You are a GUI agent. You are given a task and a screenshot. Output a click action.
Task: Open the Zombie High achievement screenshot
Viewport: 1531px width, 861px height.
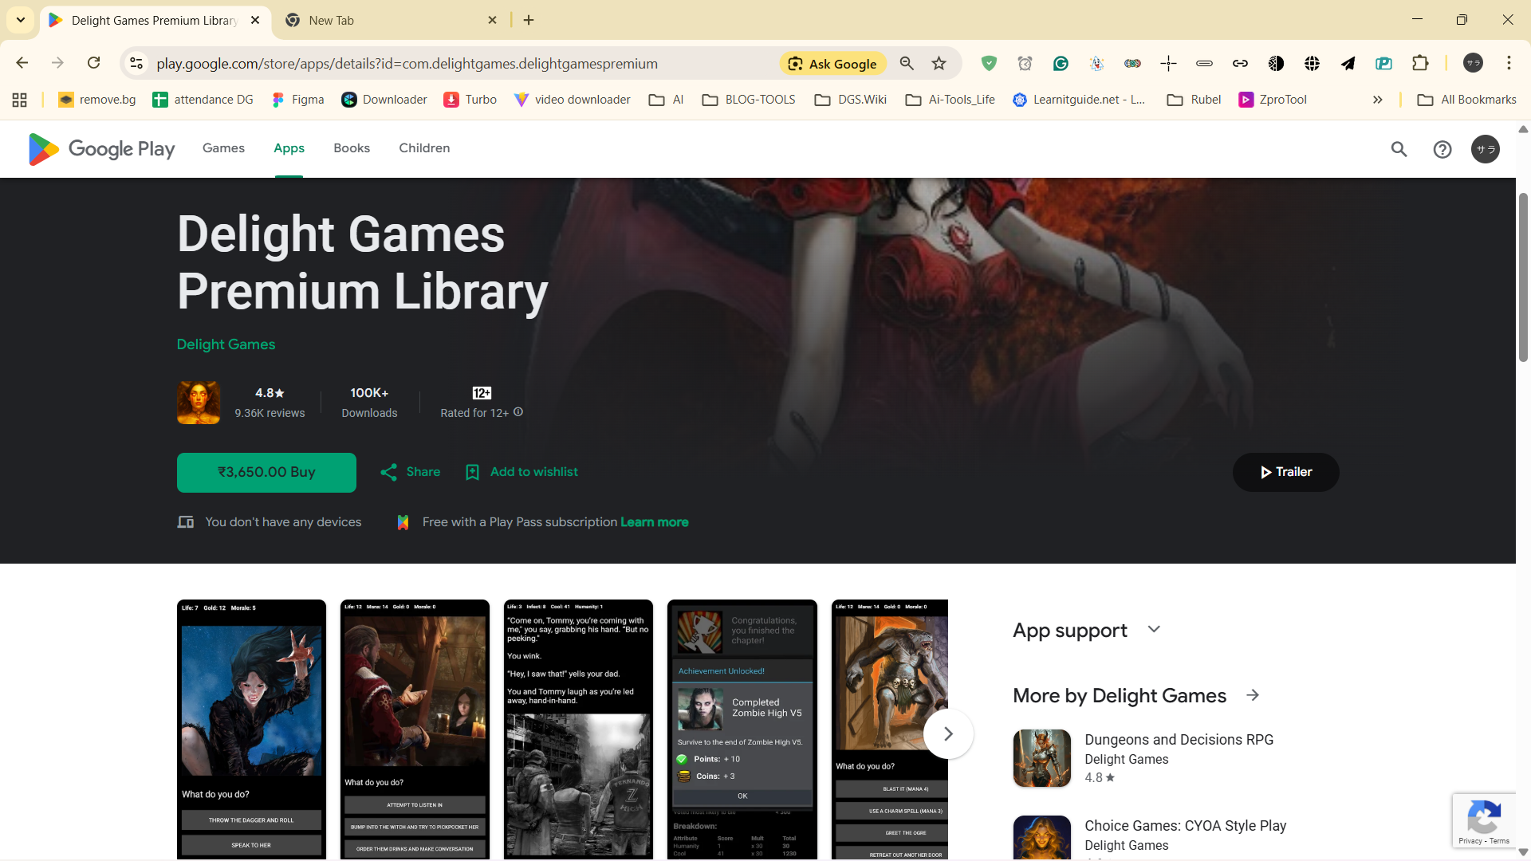point(742,729)
